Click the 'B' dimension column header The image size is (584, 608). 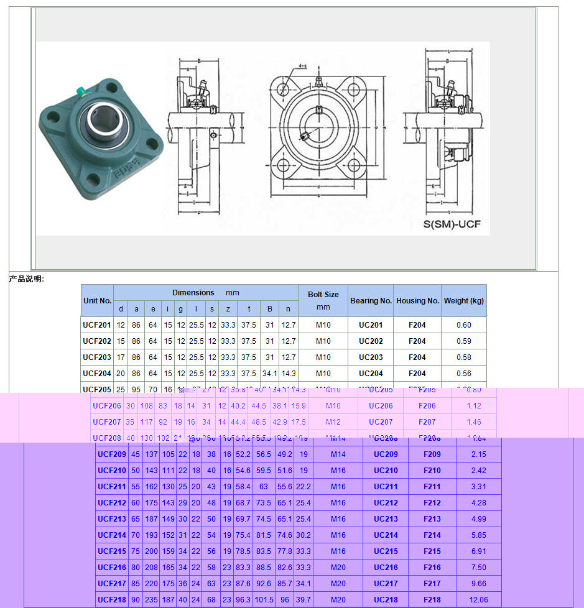[x=270, y=309]
